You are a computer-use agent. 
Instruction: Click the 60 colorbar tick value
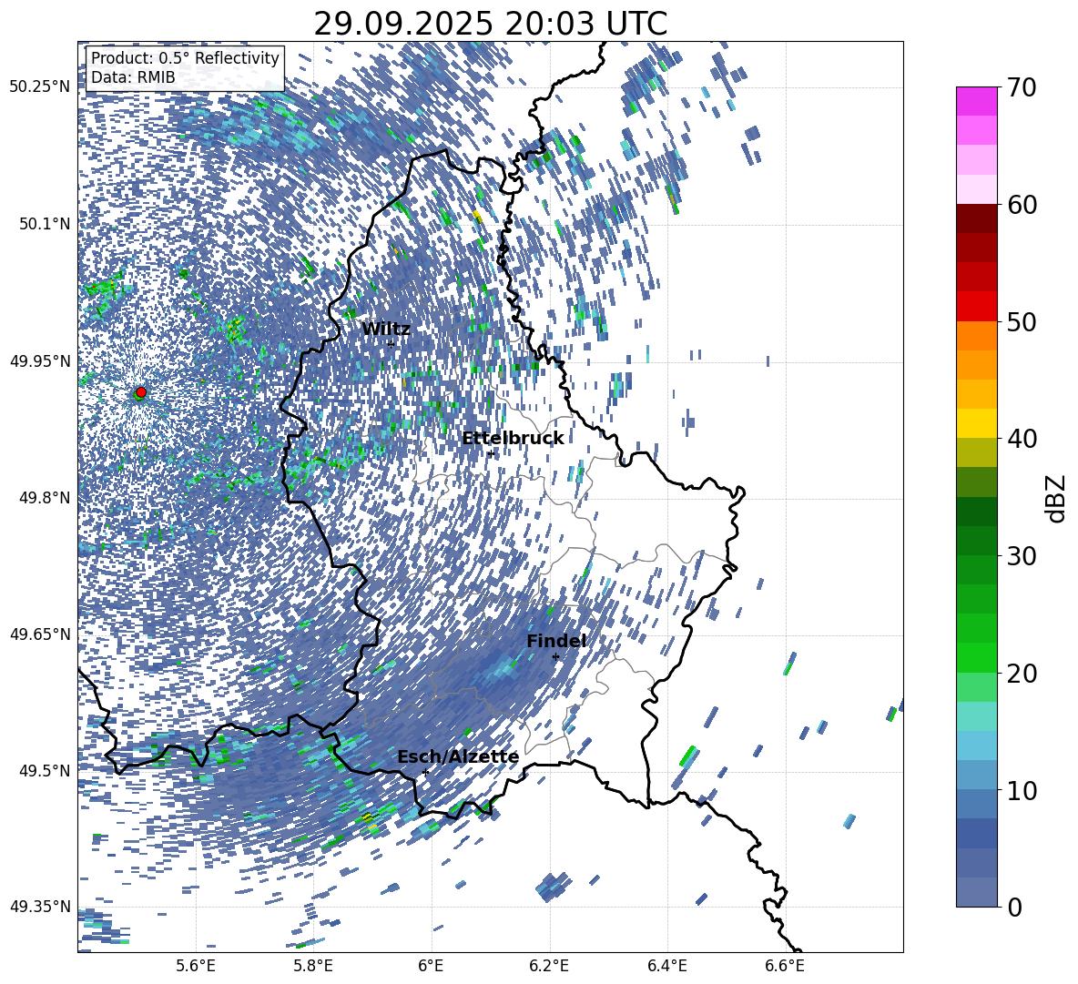point(1021,205)
